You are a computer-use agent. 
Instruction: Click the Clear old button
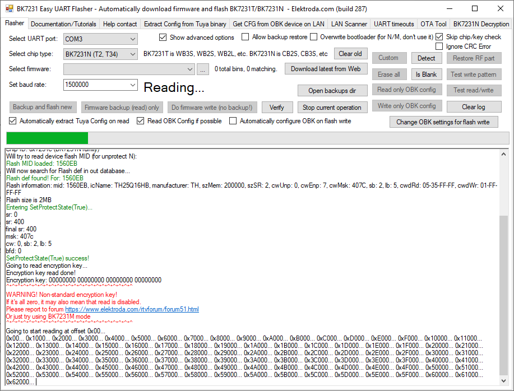350,54
